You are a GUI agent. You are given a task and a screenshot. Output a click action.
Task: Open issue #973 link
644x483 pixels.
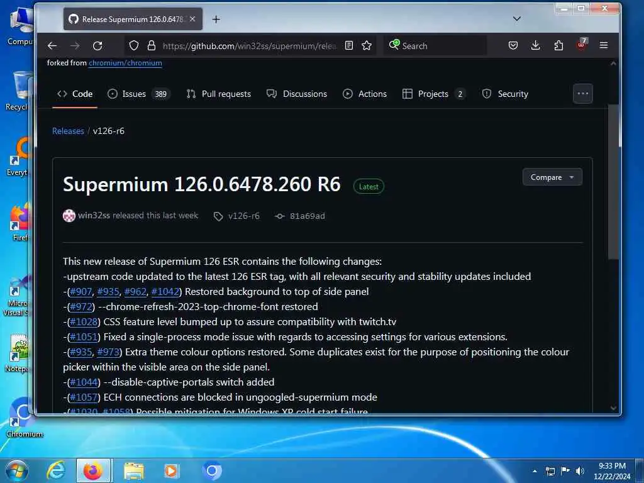click(108, 352)
